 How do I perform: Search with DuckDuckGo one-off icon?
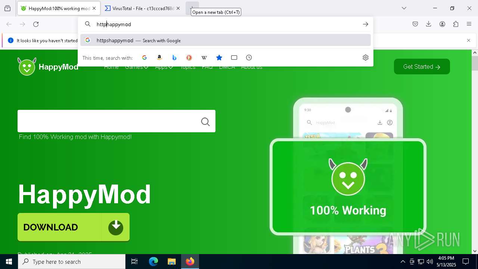[x=189, y=58]
